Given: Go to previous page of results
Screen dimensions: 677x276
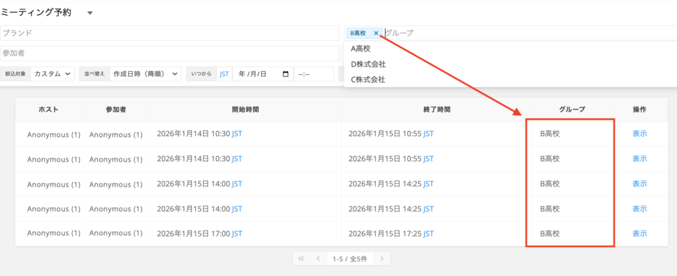Looking at the screenshot, I should pyautogui.click(x=318, y=258).
